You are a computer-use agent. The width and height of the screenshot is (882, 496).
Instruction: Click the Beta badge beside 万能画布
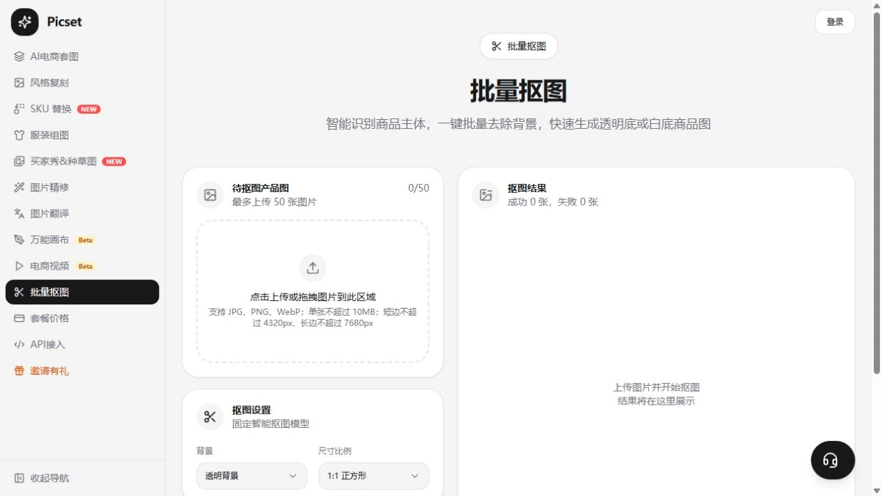coord(85,240)
